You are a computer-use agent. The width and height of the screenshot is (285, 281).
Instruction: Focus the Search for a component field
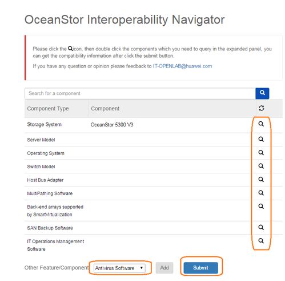pos(140,93)
